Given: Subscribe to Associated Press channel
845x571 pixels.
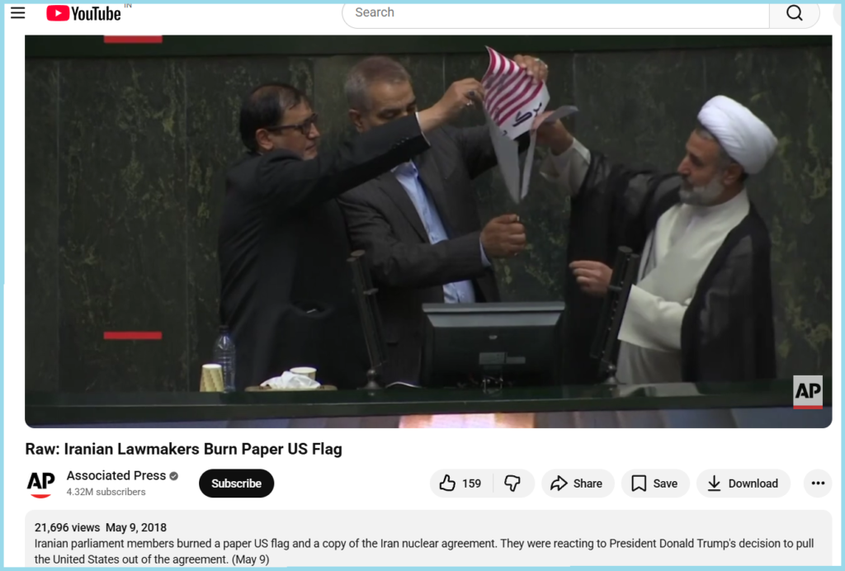Looking at the screenshot, I should (236, 484).
